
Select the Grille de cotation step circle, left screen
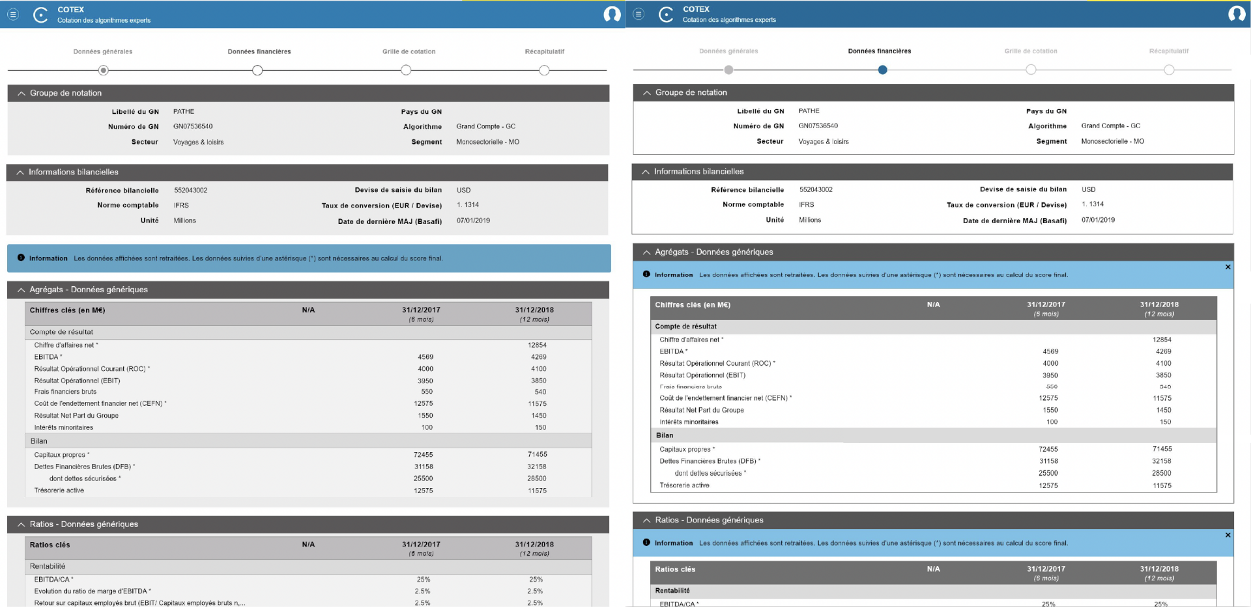406,70
